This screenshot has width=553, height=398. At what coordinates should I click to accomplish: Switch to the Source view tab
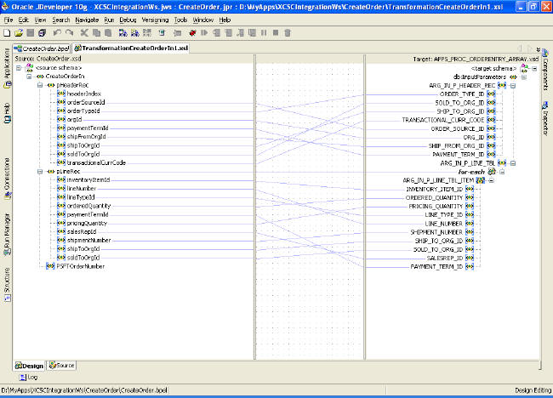[61, 365]
